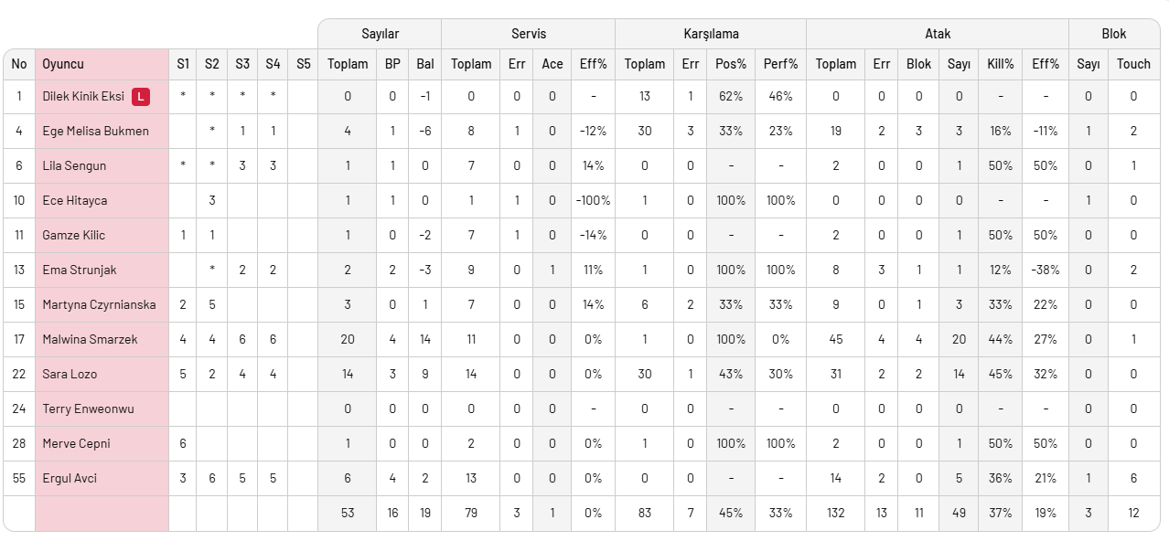Open player Sara Lozo
Screen dimensions: 1169x541
(x=70, y=374)
